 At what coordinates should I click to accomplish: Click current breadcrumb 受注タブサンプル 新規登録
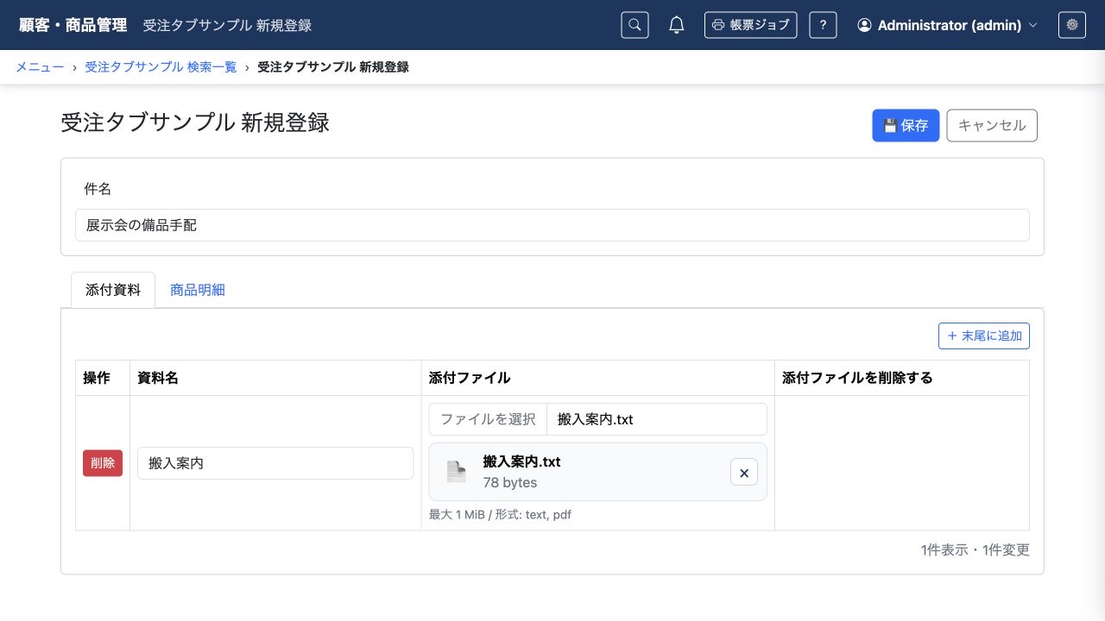point(333,66)
